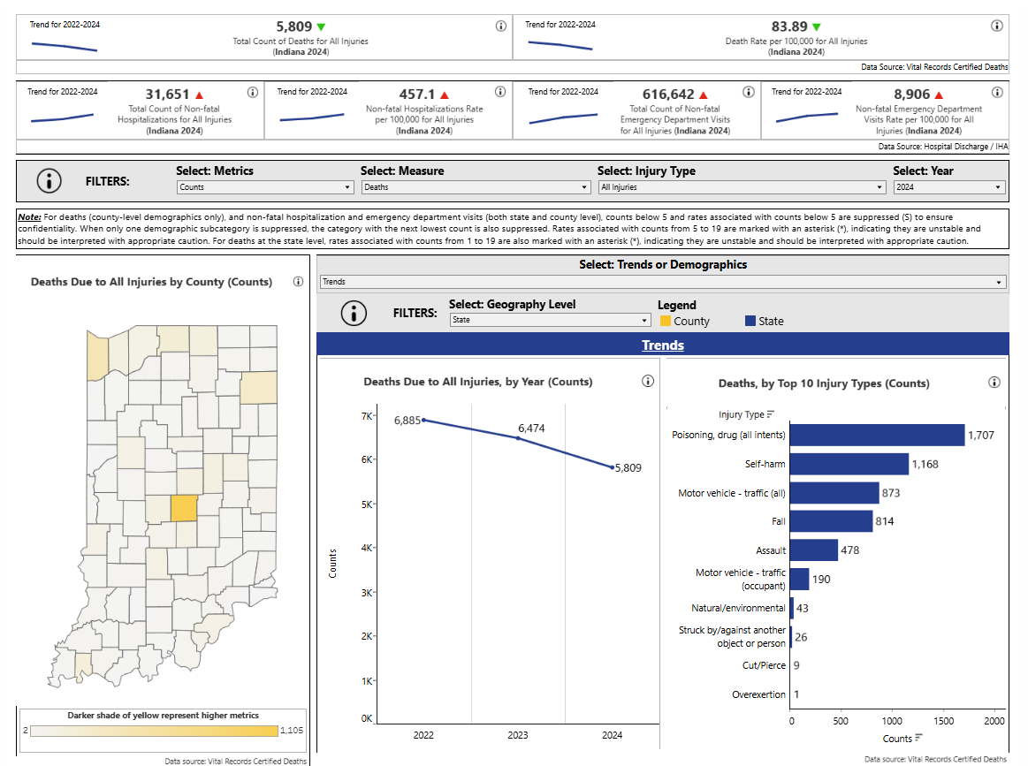Select Motor vehicle traffic (occupant) bar 190
The image size is (1028, 766).
[x=800, y=580]
